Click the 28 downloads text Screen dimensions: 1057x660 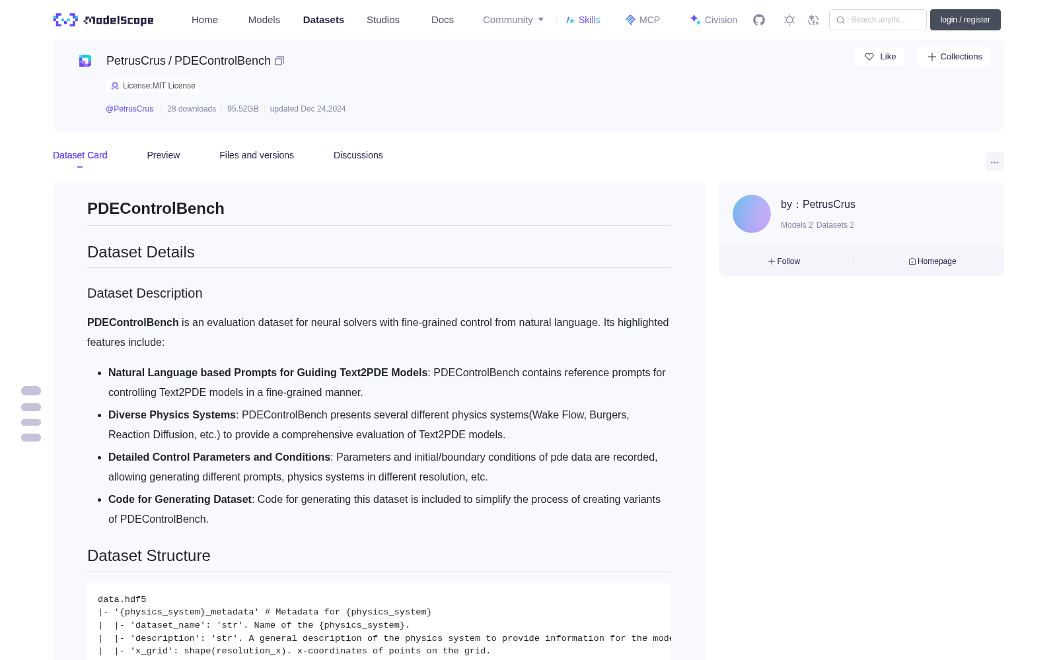pos(192,109)
